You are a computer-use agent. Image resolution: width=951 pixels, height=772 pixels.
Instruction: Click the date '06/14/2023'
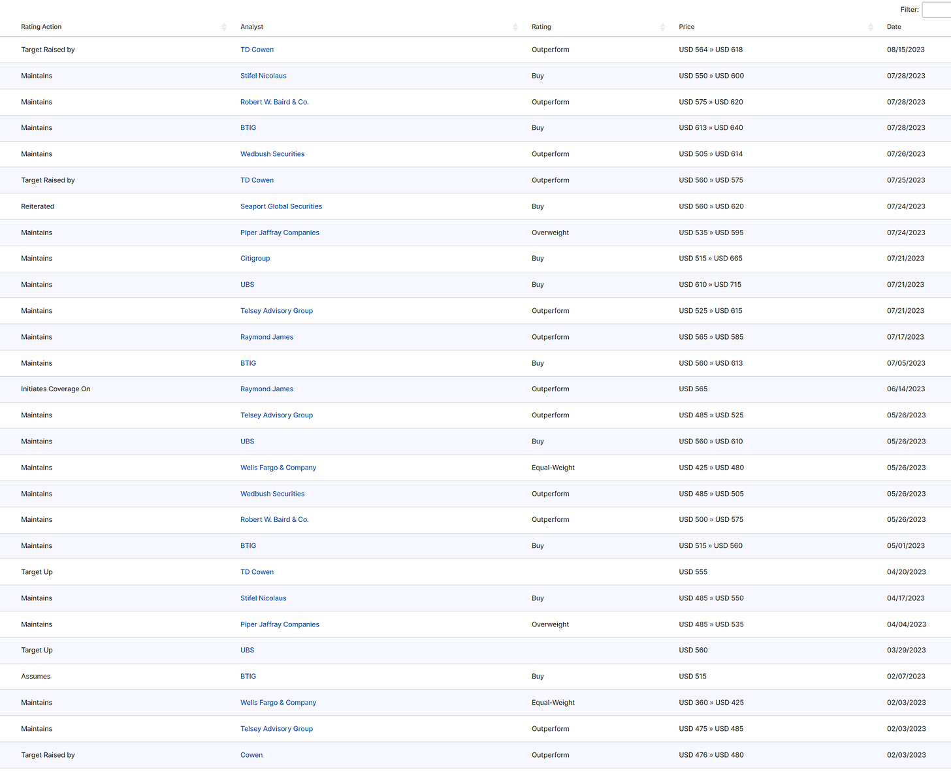click(x=906, y=389)
